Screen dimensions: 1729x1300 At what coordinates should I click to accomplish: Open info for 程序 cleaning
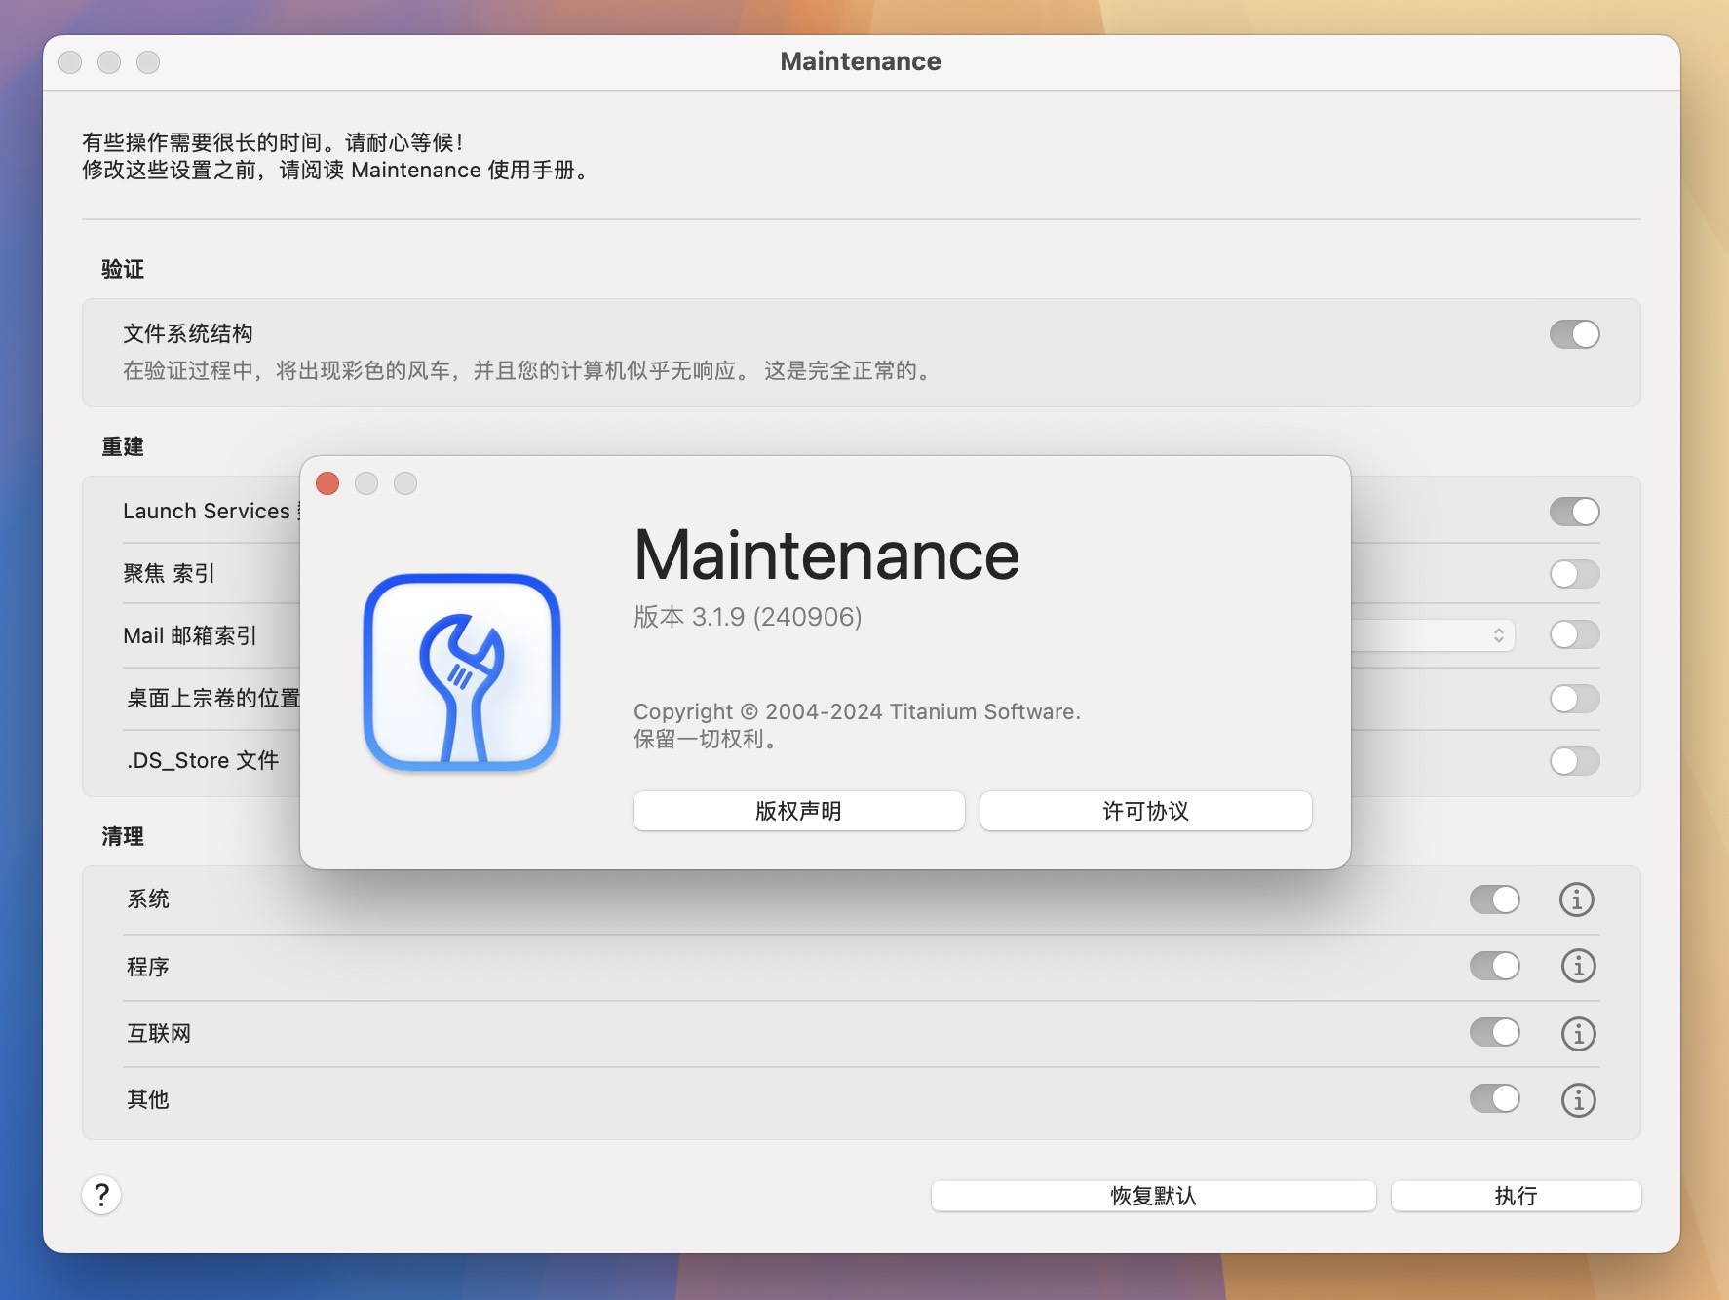(x=1578, y=966)
